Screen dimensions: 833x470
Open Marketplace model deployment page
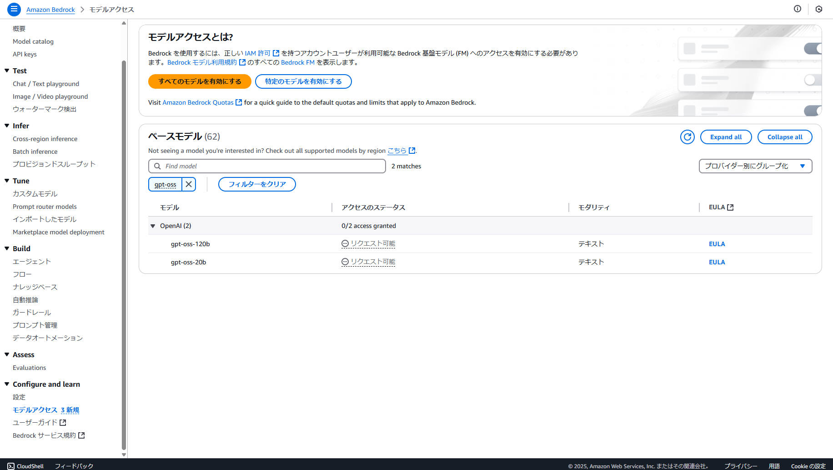pos(59,232)
